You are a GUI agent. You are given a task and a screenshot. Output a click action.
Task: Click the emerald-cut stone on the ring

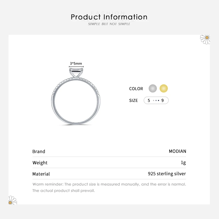coord(76,73)
